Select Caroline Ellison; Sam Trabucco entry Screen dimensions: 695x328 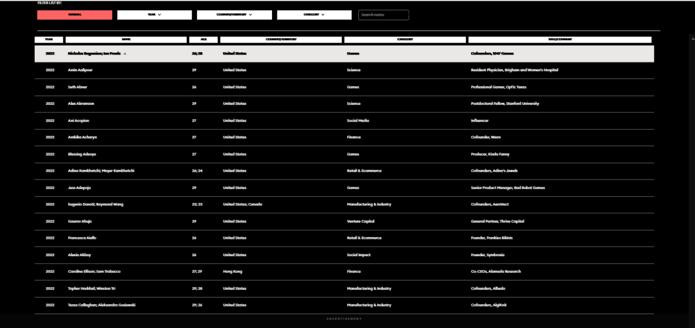[x=94, y=271]
